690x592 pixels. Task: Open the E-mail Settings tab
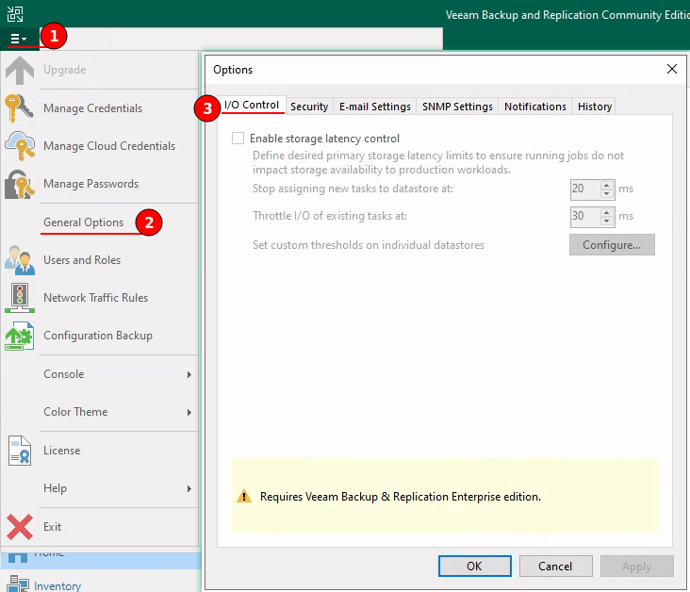pyautogui.click(x=375, y=107)
